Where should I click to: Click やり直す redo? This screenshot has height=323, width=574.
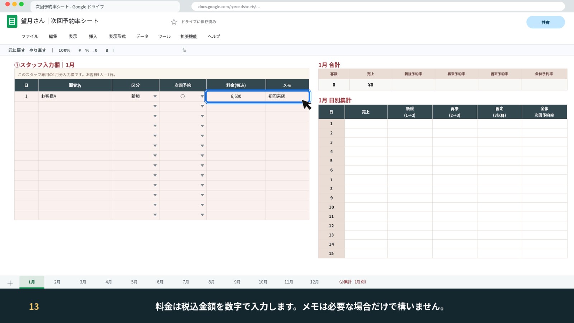tap(38, 50)
